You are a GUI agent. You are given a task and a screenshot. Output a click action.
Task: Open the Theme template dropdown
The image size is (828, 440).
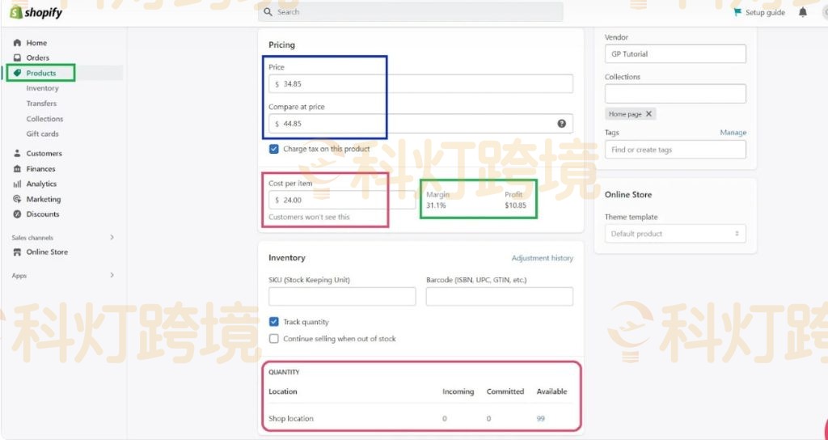675,234
